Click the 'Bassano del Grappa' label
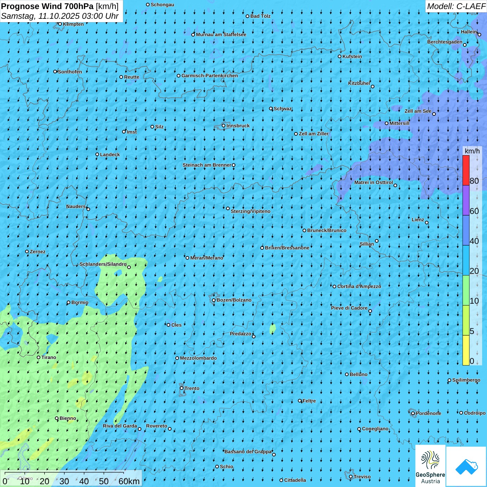 (x=248, y=452)
